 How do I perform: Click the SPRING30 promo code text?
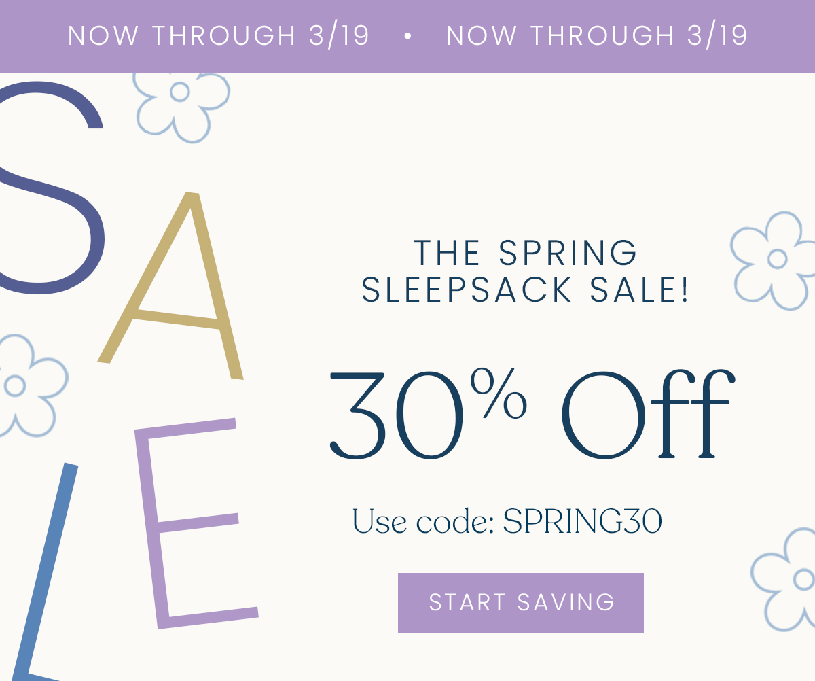pos(582,522)
